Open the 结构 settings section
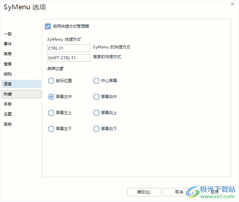The height and width of the screenshot is (202, 239). tap(21, 74)
